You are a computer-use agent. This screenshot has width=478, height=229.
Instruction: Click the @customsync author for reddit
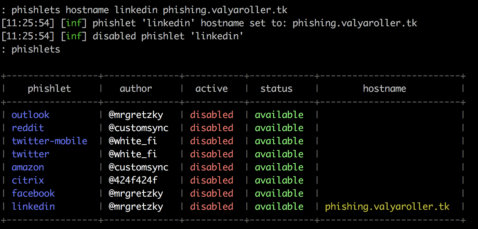pyautogui.click(x=139, y=128)
